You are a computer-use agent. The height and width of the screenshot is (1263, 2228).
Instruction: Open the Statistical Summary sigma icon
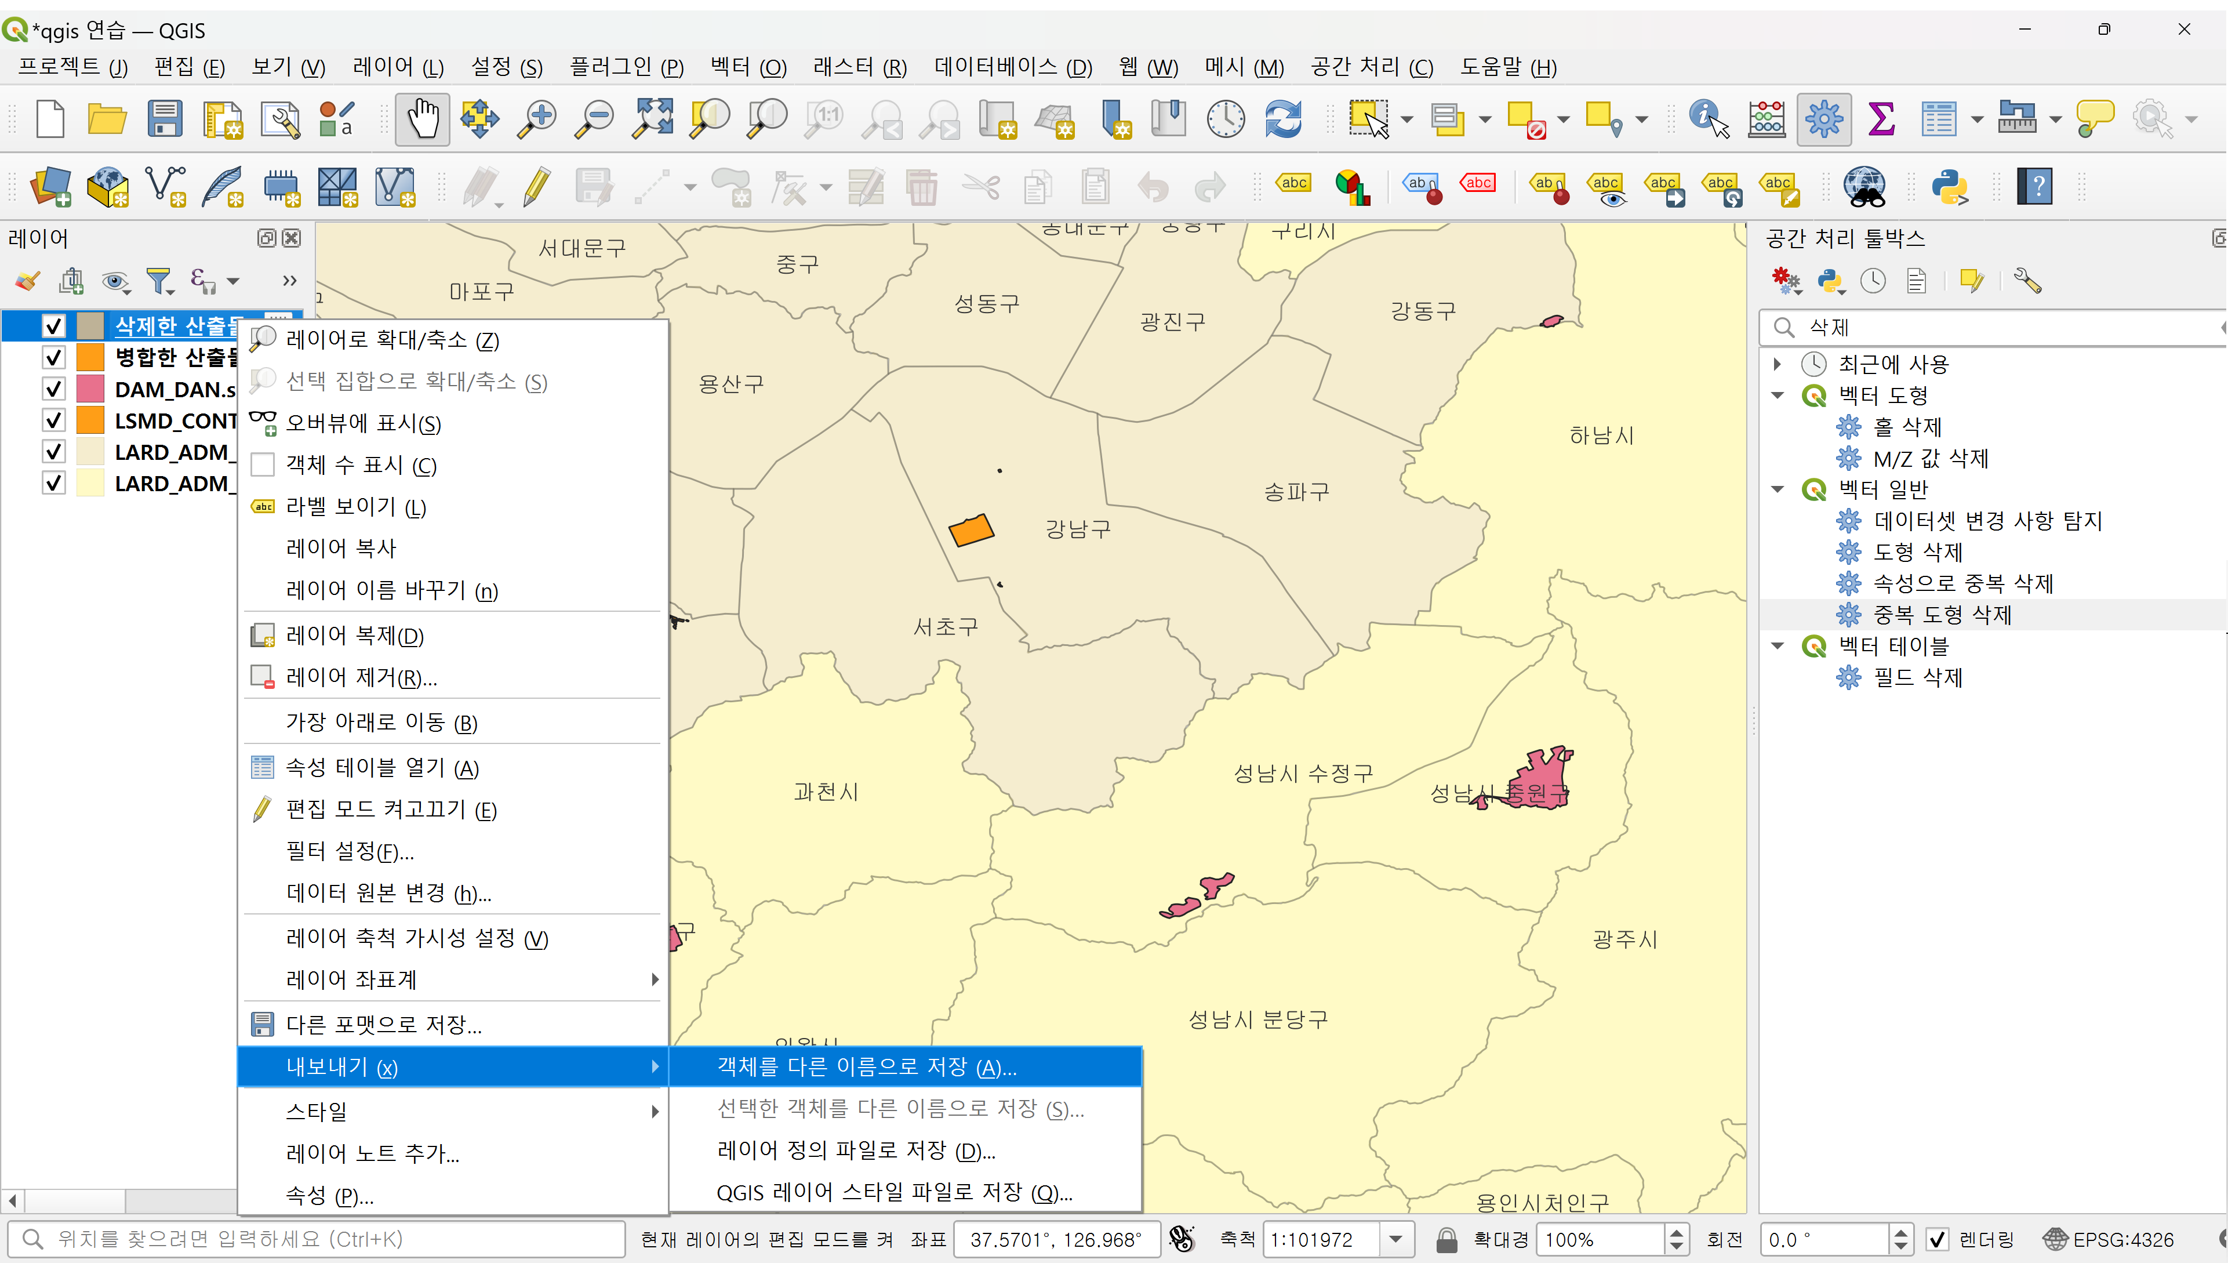pyautogui.click(x=1880, y=119)
